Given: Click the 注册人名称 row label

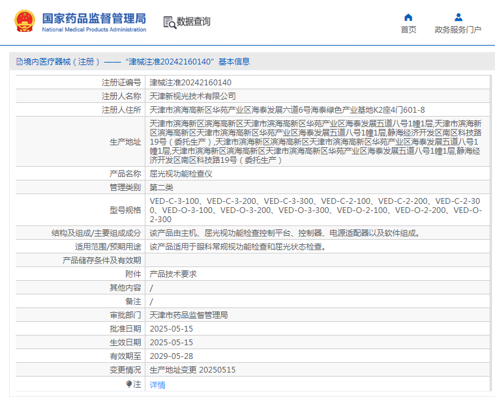Looking at the screenshot, I should [121, 96].
